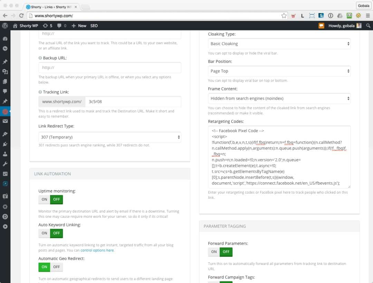373x283 pixels.
Task: Click the envelope mail icon in sidebar
Action: coord(5,121)
